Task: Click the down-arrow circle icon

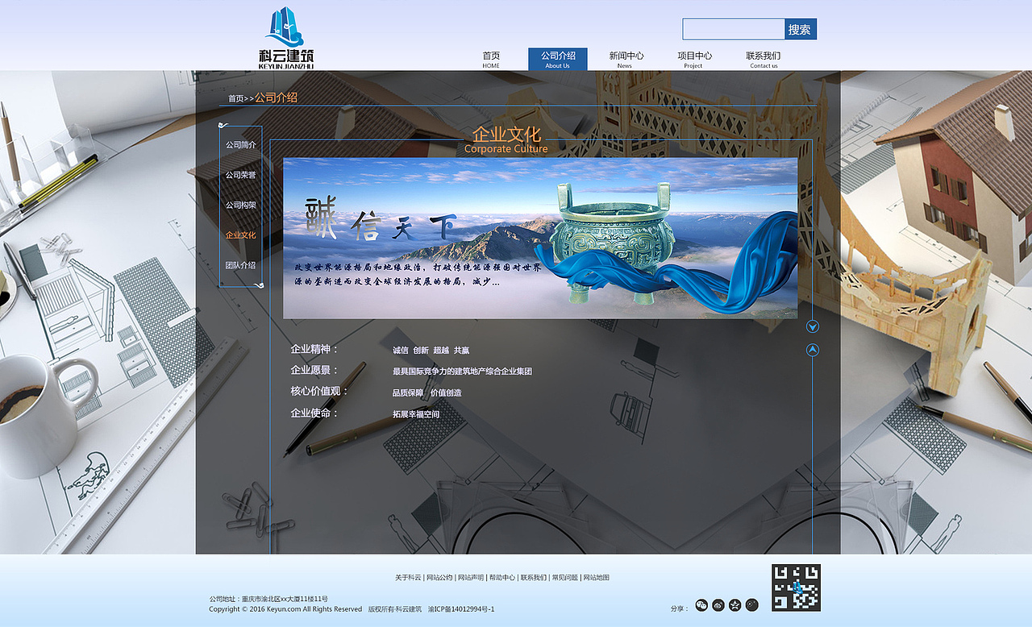Action: point(813,326)
